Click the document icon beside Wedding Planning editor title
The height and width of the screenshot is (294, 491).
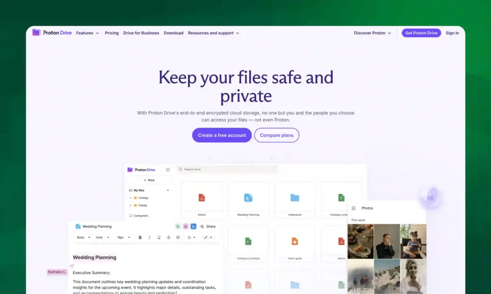click(x=78, y=226)
